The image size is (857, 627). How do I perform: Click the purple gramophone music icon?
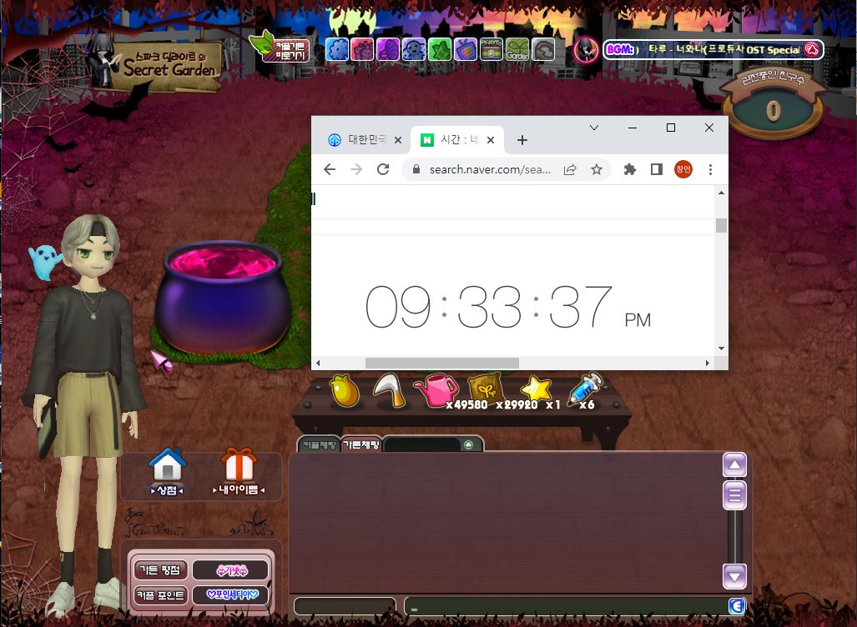click(x=388, y=50)
